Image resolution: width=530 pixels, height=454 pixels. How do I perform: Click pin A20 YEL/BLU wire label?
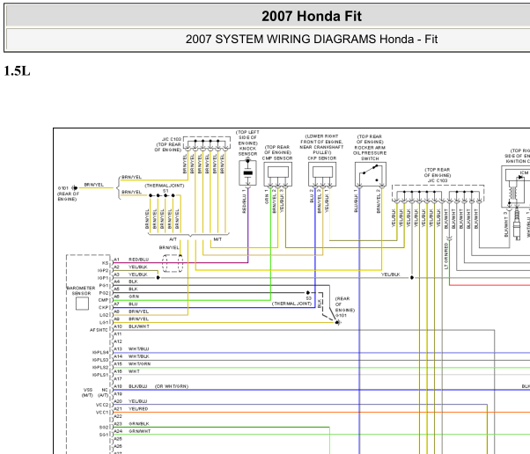[x=138, y=401]
